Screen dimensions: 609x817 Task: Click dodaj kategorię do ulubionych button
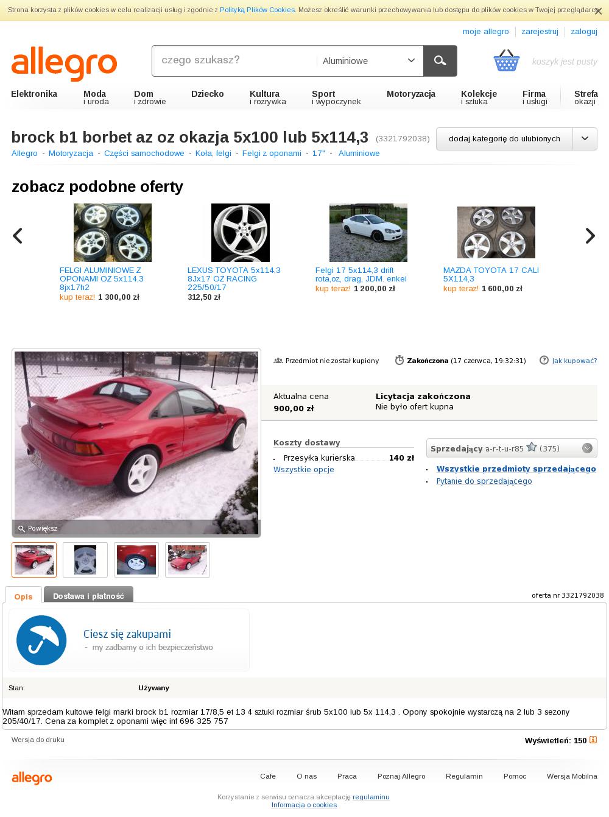pos(504,139)
